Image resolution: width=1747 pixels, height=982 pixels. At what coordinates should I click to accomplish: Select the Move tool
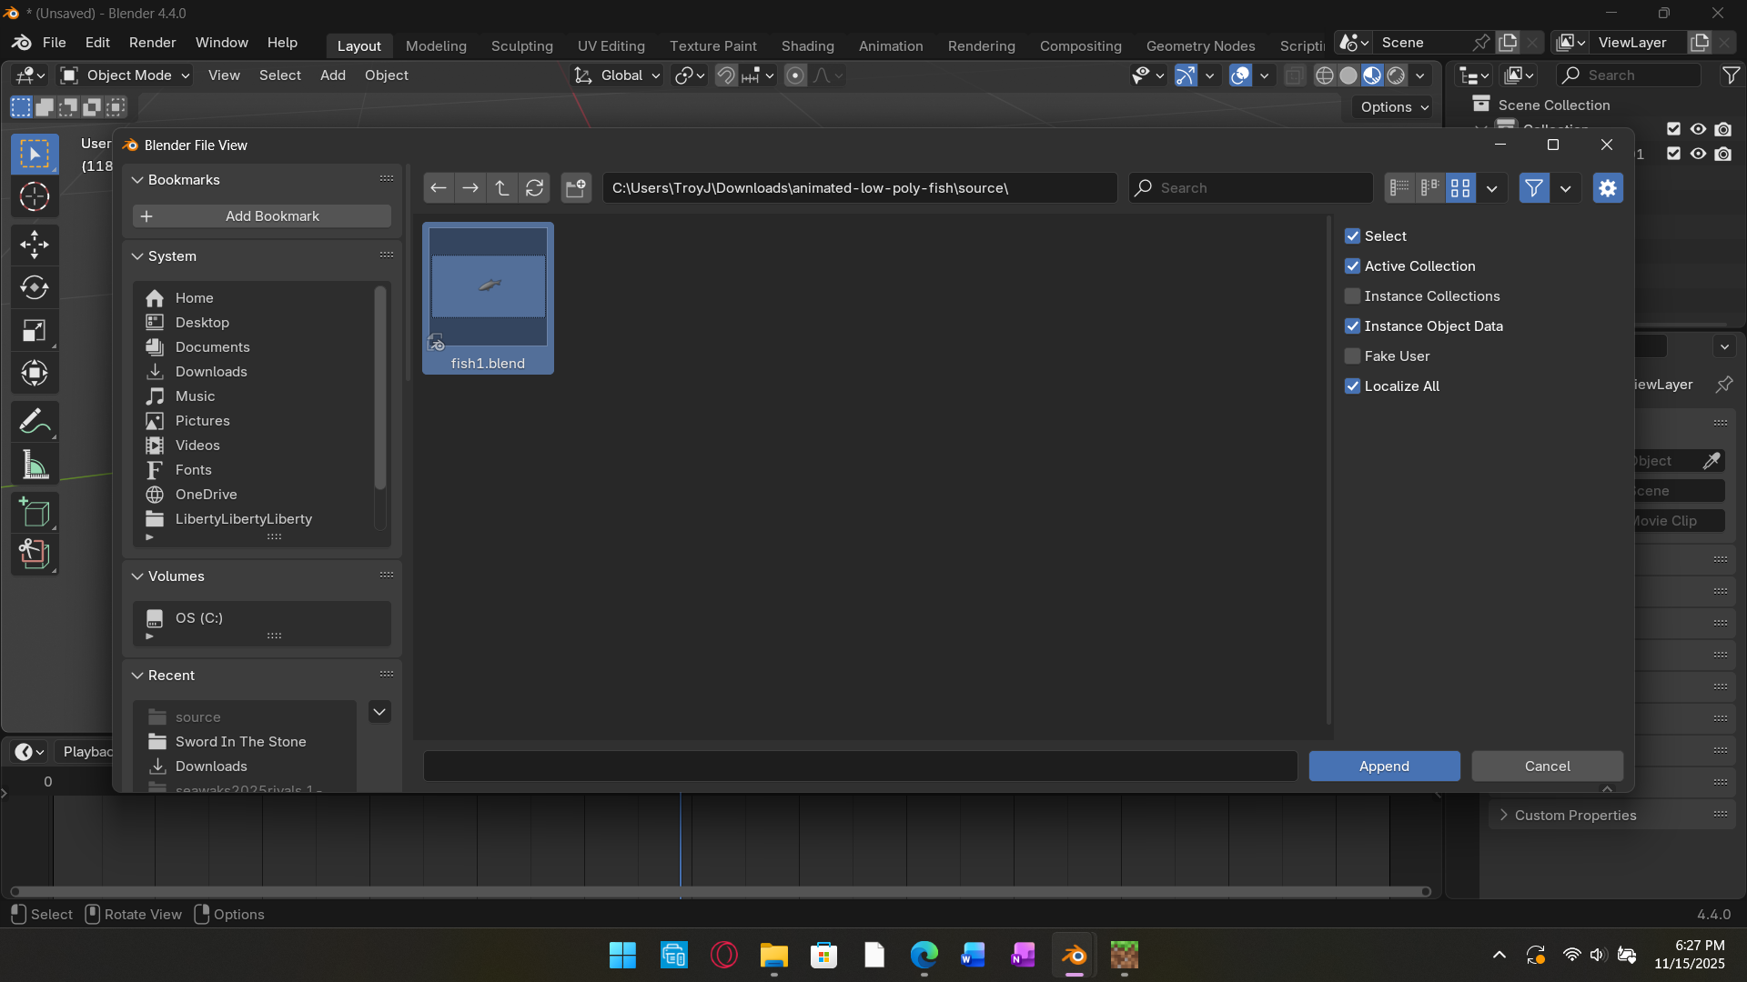click(35, 245)
